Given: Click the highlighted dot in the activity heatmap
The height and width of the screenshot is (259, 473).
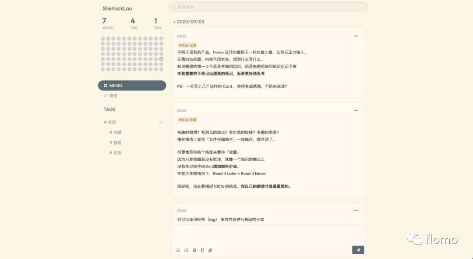Looking at the screenshot, I should click(x=161, y=59).
